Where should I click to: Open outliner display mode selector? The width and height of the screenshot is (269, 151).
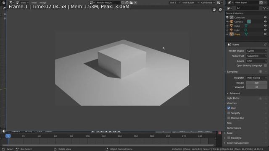pos(229,8)
